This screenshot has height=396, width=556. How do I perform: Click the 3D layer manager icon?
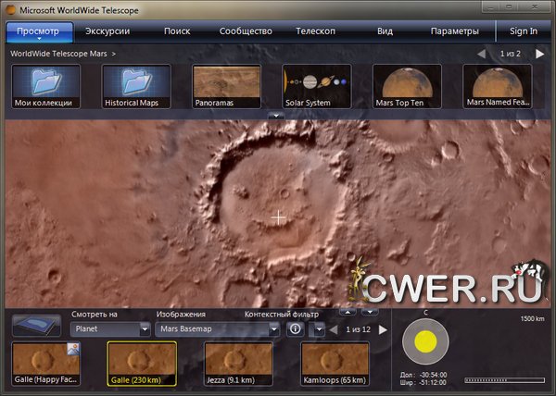click(x=36, y=327)
